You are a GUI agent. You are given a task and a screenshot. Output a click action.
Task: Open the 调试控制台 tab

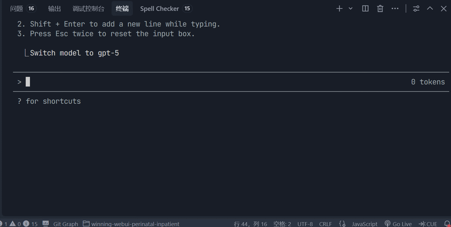point(88,9)
